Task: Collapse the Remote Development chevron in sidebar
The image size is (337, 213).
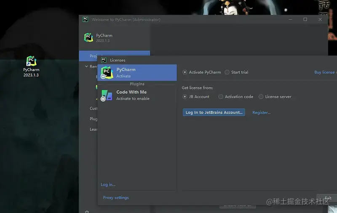Action: pos(86,67)
